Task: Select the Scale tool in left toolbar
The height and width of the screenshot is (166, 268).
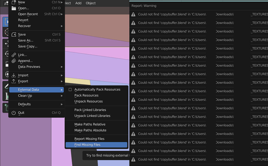Action: (6, 64)
